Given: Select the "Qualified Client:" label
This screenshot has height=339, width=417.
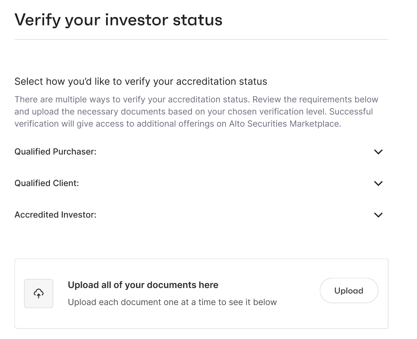Looking at the screenshot, I should click(x=47, y=183).
